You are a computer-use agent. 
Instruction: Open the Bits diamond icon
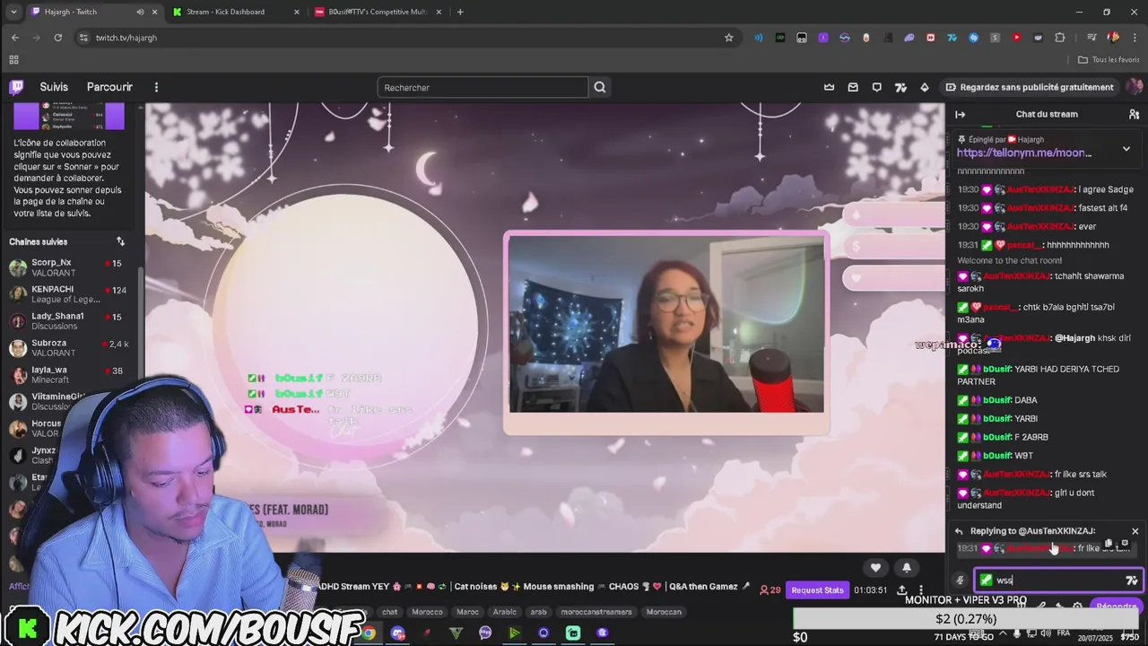pyautogui.click(x=925, y=87)
